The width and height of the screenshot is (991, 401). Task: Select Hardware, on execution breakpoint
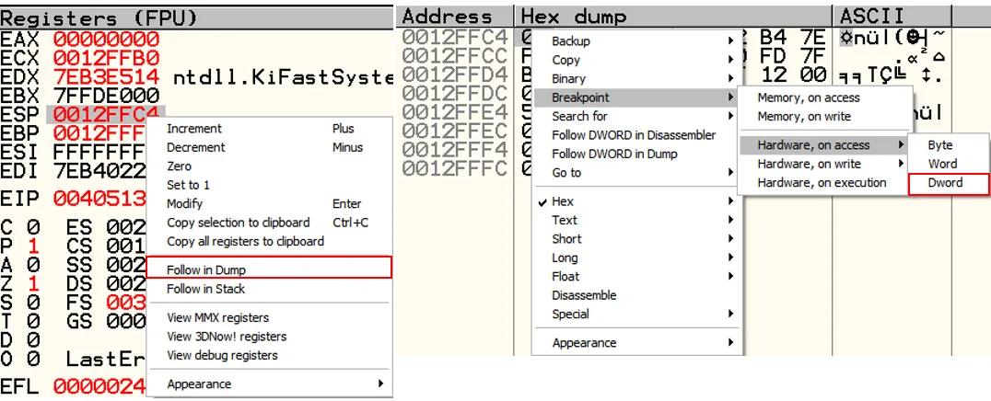(x=822, y=183)
